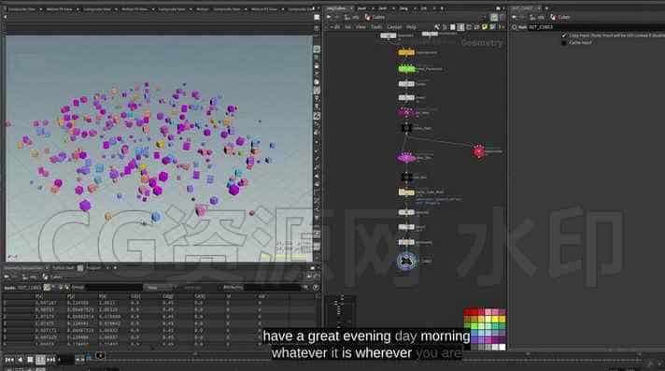Click the Attributes filter field in the spreadsheet
This screenshot has width=665, height=371.
(x=273, y=288)
